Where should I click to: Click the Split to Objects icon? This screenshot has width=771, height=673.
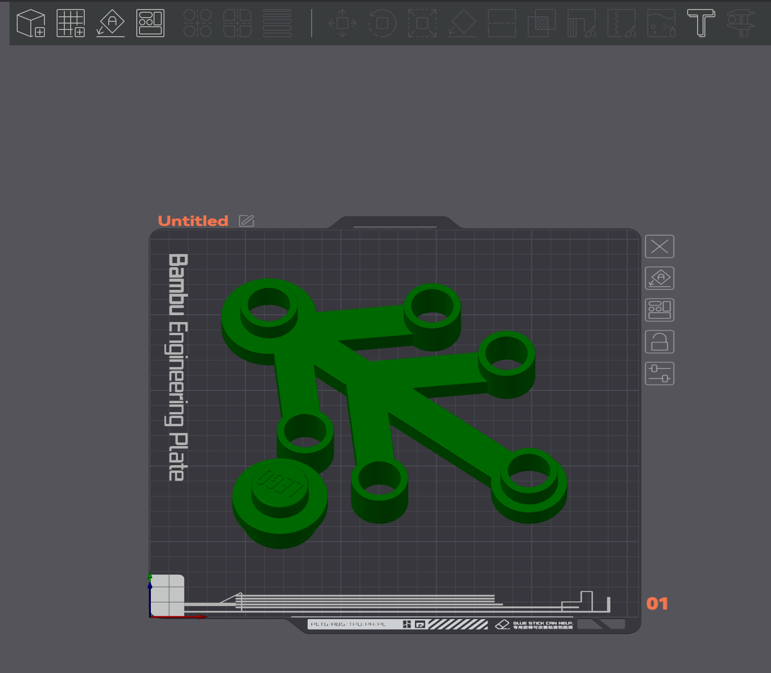pyautogui.click(x=198, y=23)
